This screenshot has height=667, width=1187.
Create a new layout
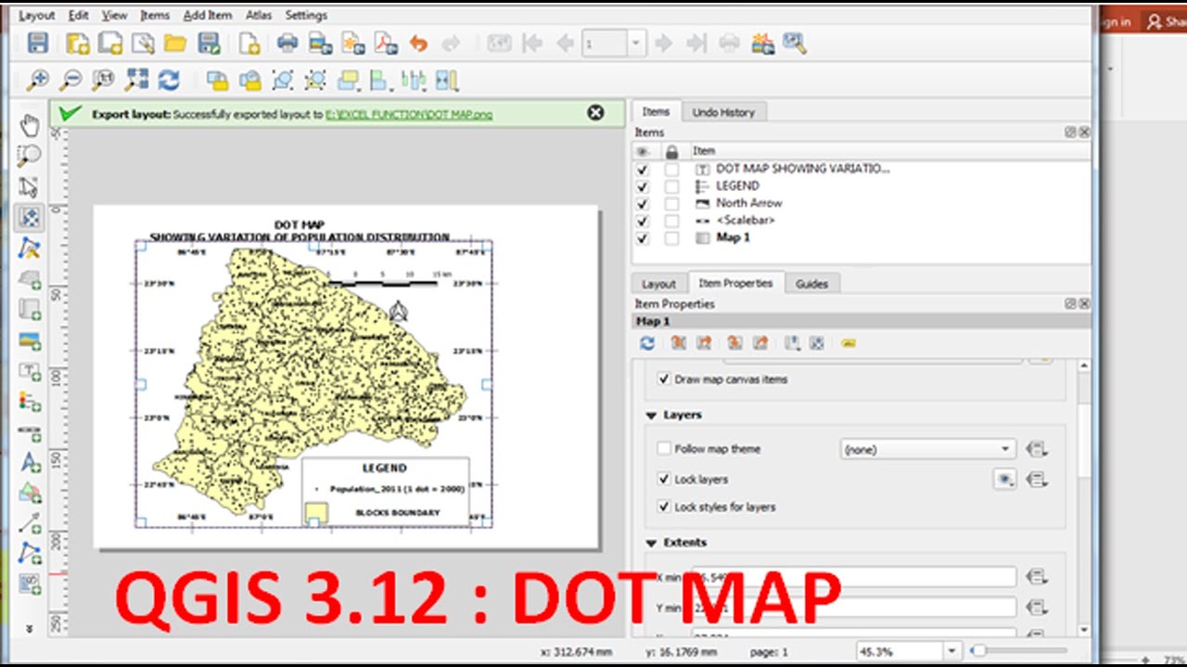click(78, 44)
